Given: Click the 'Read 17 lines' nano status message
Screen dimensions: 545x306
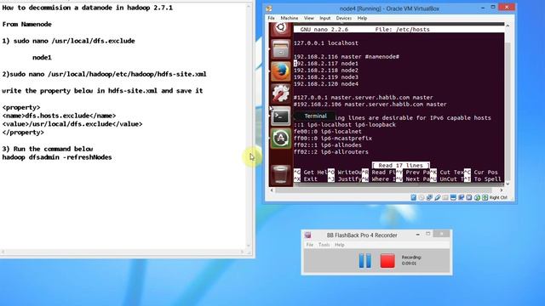Looking at the screenshot, I should [x=401, y=165].
